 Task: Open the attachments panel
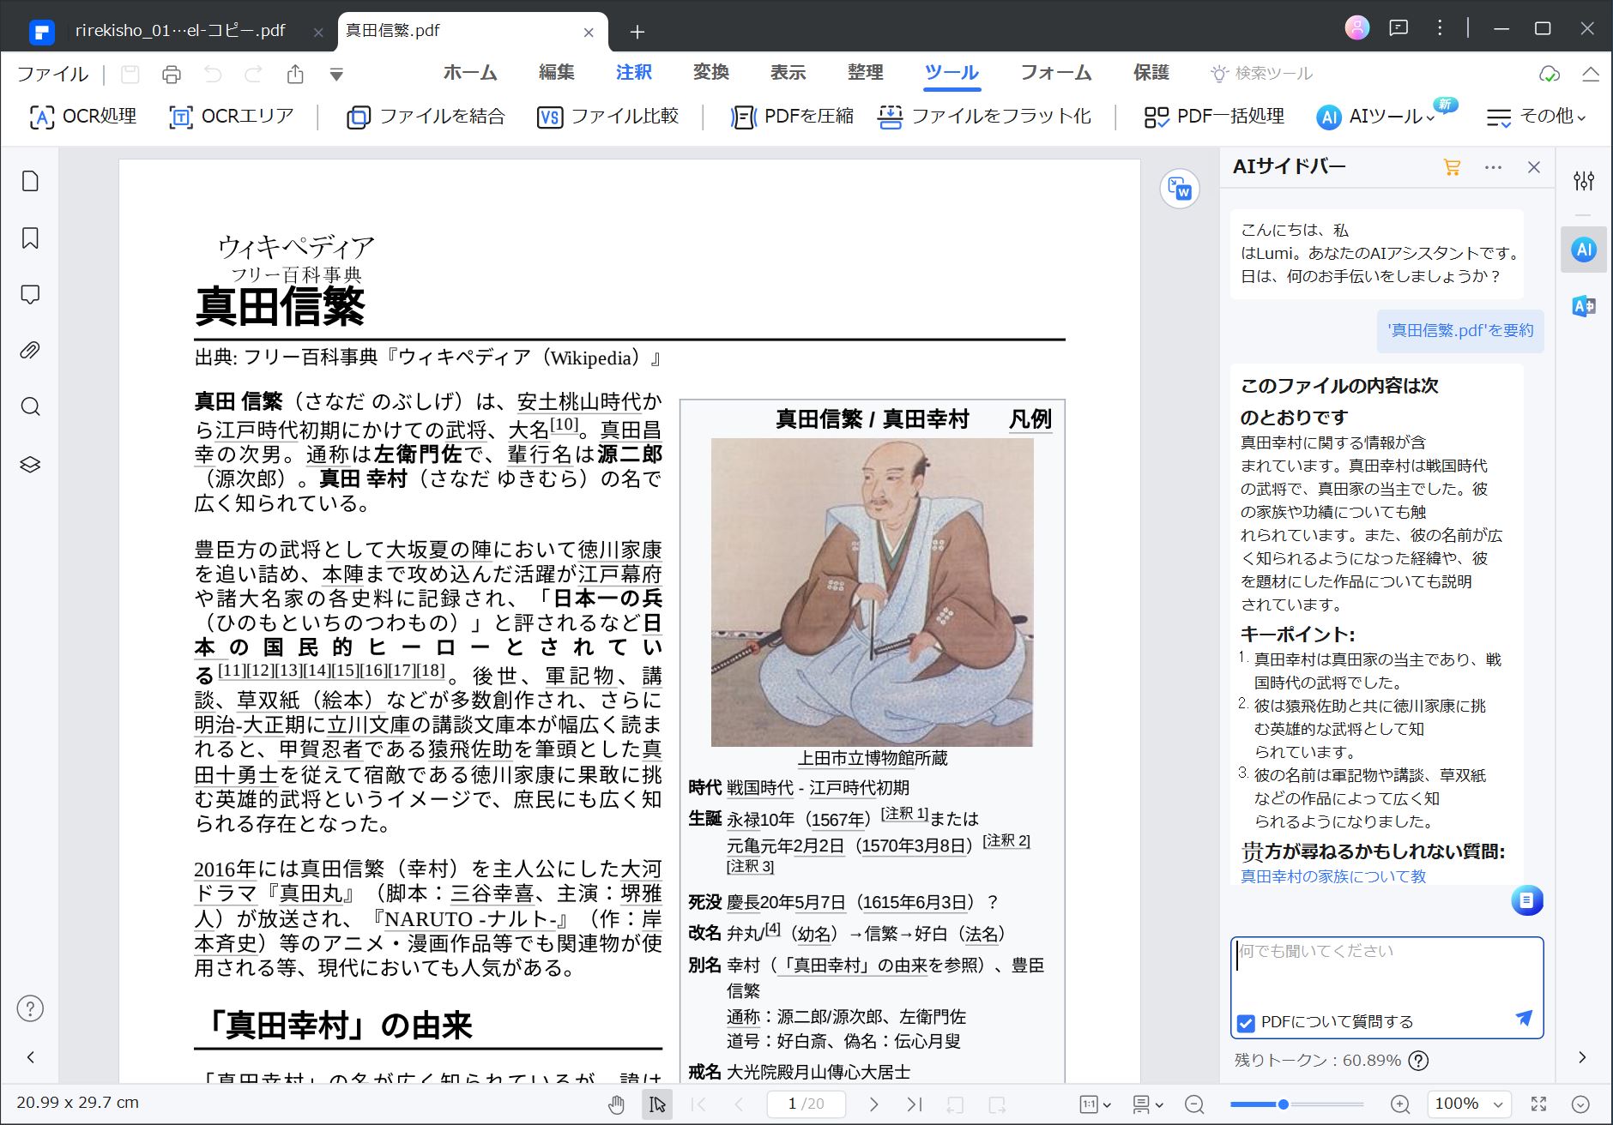[x=31, y=351]
